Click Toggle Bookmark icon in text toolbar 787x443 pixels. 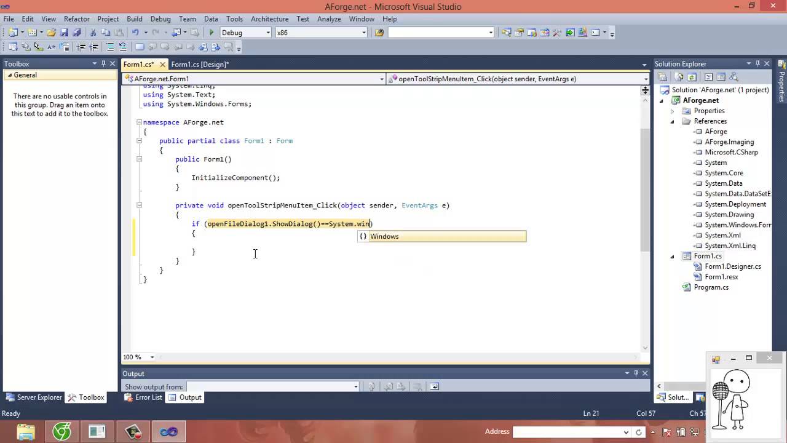(x=140, y=47)
